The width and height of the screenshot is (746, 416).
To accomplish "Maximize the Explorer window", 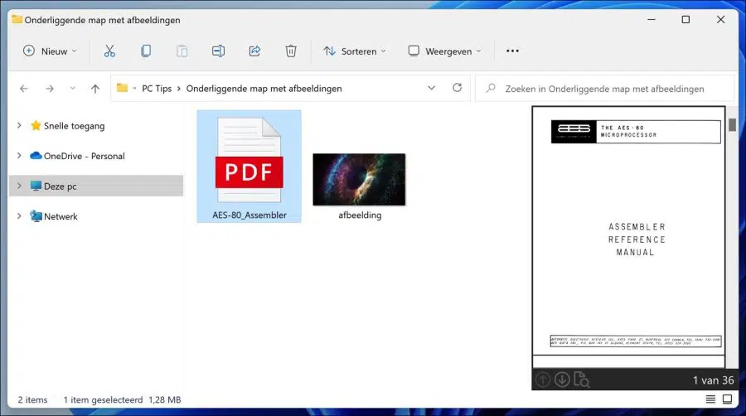I will coord(685,20).
